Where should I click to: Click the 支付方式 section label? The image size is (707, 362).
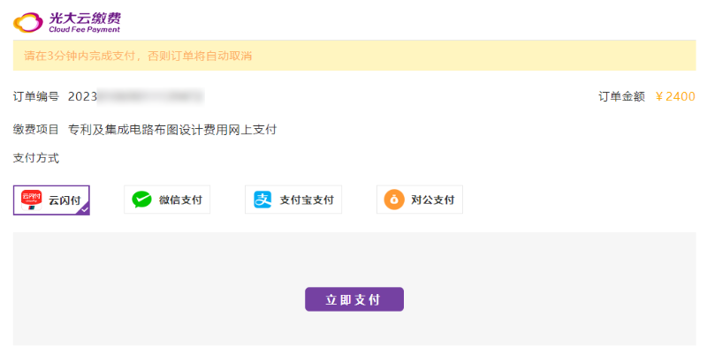click(x=36, y=158)
